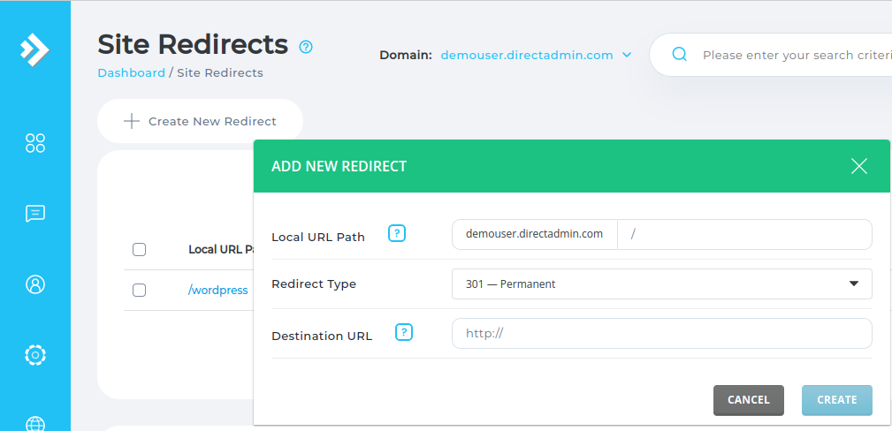This screenshot has width=892, height=431.
Task: Click the globe icon at sidebar bottom
Action: click(35, 424)
